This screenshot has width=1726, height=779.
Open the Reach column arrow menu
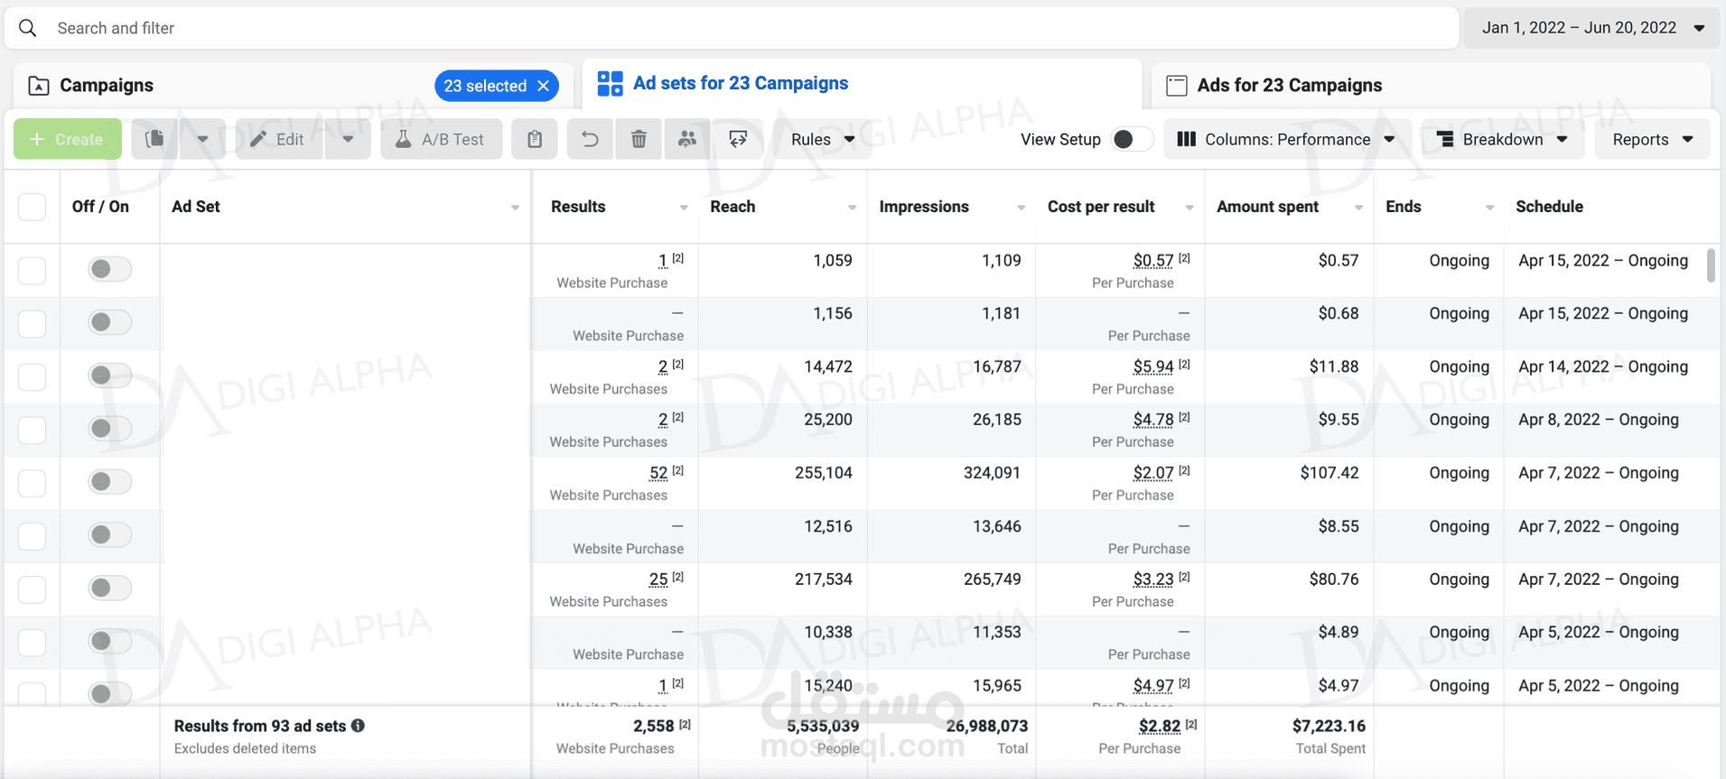click(x=852, y=208)
